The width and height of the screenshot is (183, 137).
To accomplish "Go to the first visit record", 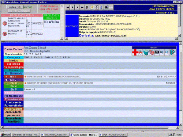I will coord(68,7).
